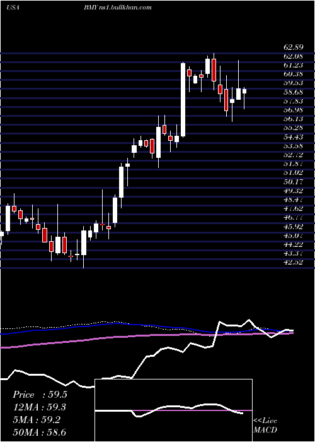Select the 48.47 price axis label
315x442 pixels.
coord(293,200)
